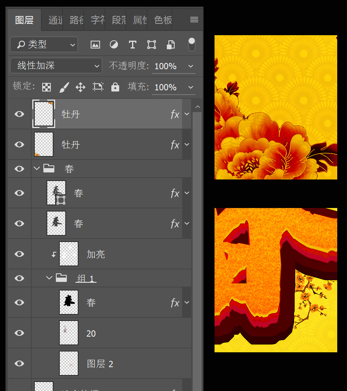This screenshot has width=347, height=391.
Task: Click thumbnail of selected top 牡丹 layer
Action: [x=44, y=114]
